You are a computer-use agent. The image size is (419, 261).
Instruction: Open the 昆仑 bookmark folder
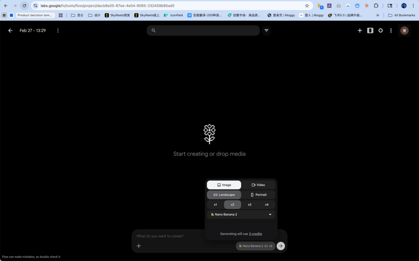[77, 15]
